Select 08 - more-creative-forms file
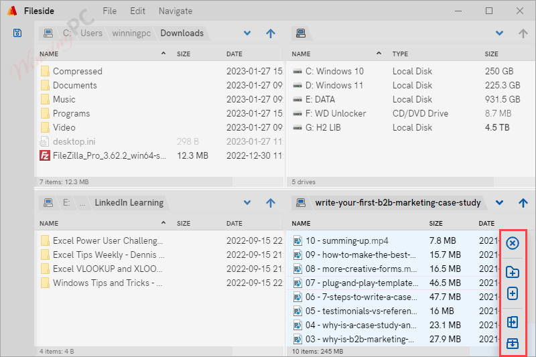Viewport: 536px width, 357px height. click(393, 269)
